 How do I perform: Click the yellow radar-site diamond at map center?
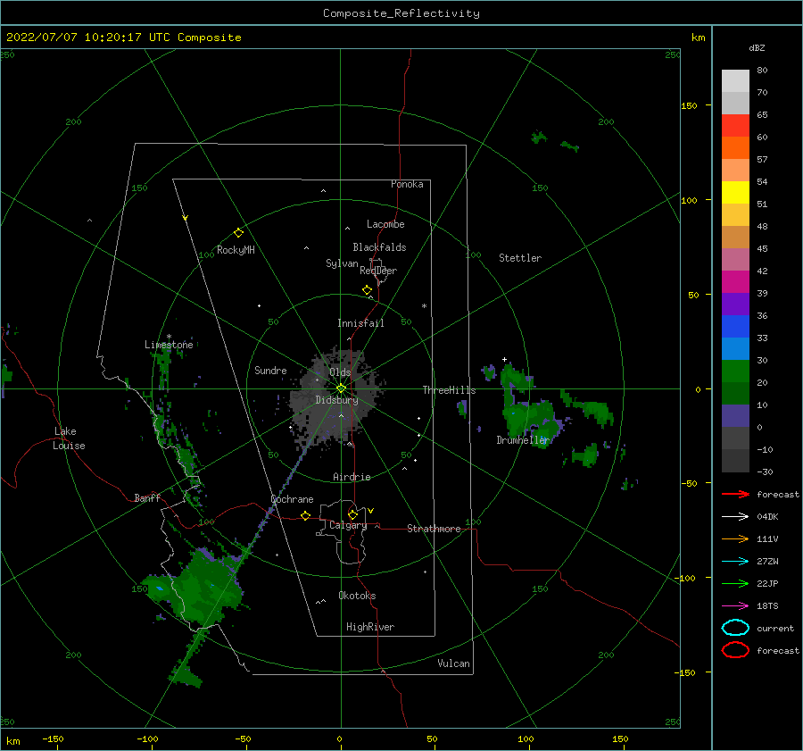click(341, 388)
